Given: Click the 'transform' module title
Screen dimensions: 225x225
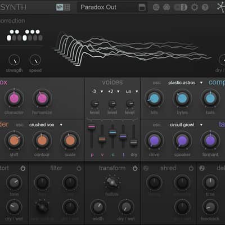Looking at the screenshot, I should (112, 168).
